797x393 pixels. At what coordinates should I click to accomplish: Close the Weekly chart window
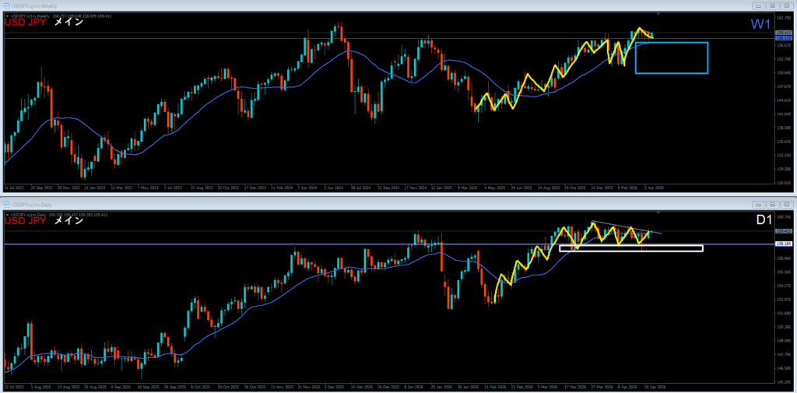coord(786,6)
